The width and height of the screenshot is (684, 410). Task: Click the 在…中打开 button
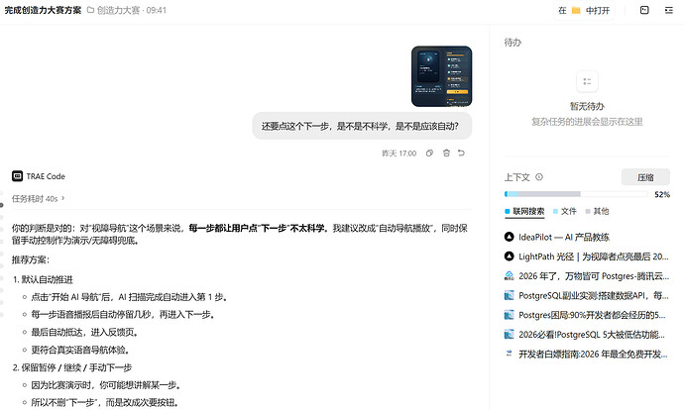(584, 11)
